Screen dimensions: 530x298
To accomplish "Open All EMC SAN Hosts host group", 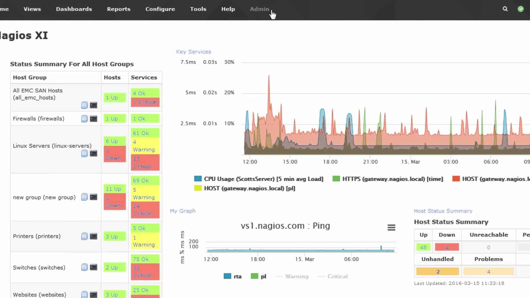I will coord(38,94).
